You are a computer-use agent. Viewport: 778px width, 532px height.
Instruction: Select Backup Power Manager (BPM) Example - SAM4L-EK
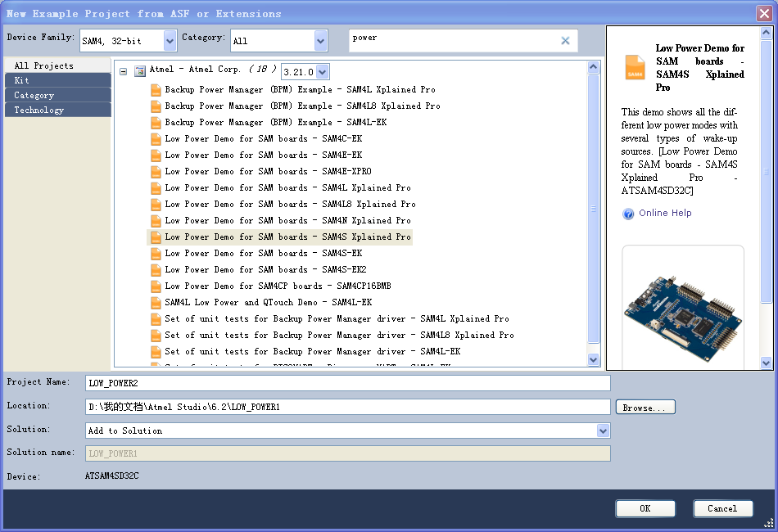(x=276, y=123)
